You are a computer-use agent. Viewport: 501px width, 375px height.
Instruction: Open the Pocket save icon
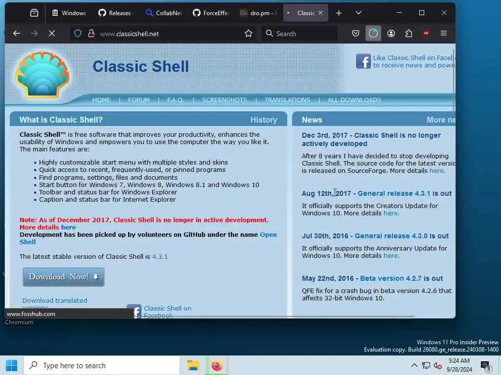tap(356, 34)
